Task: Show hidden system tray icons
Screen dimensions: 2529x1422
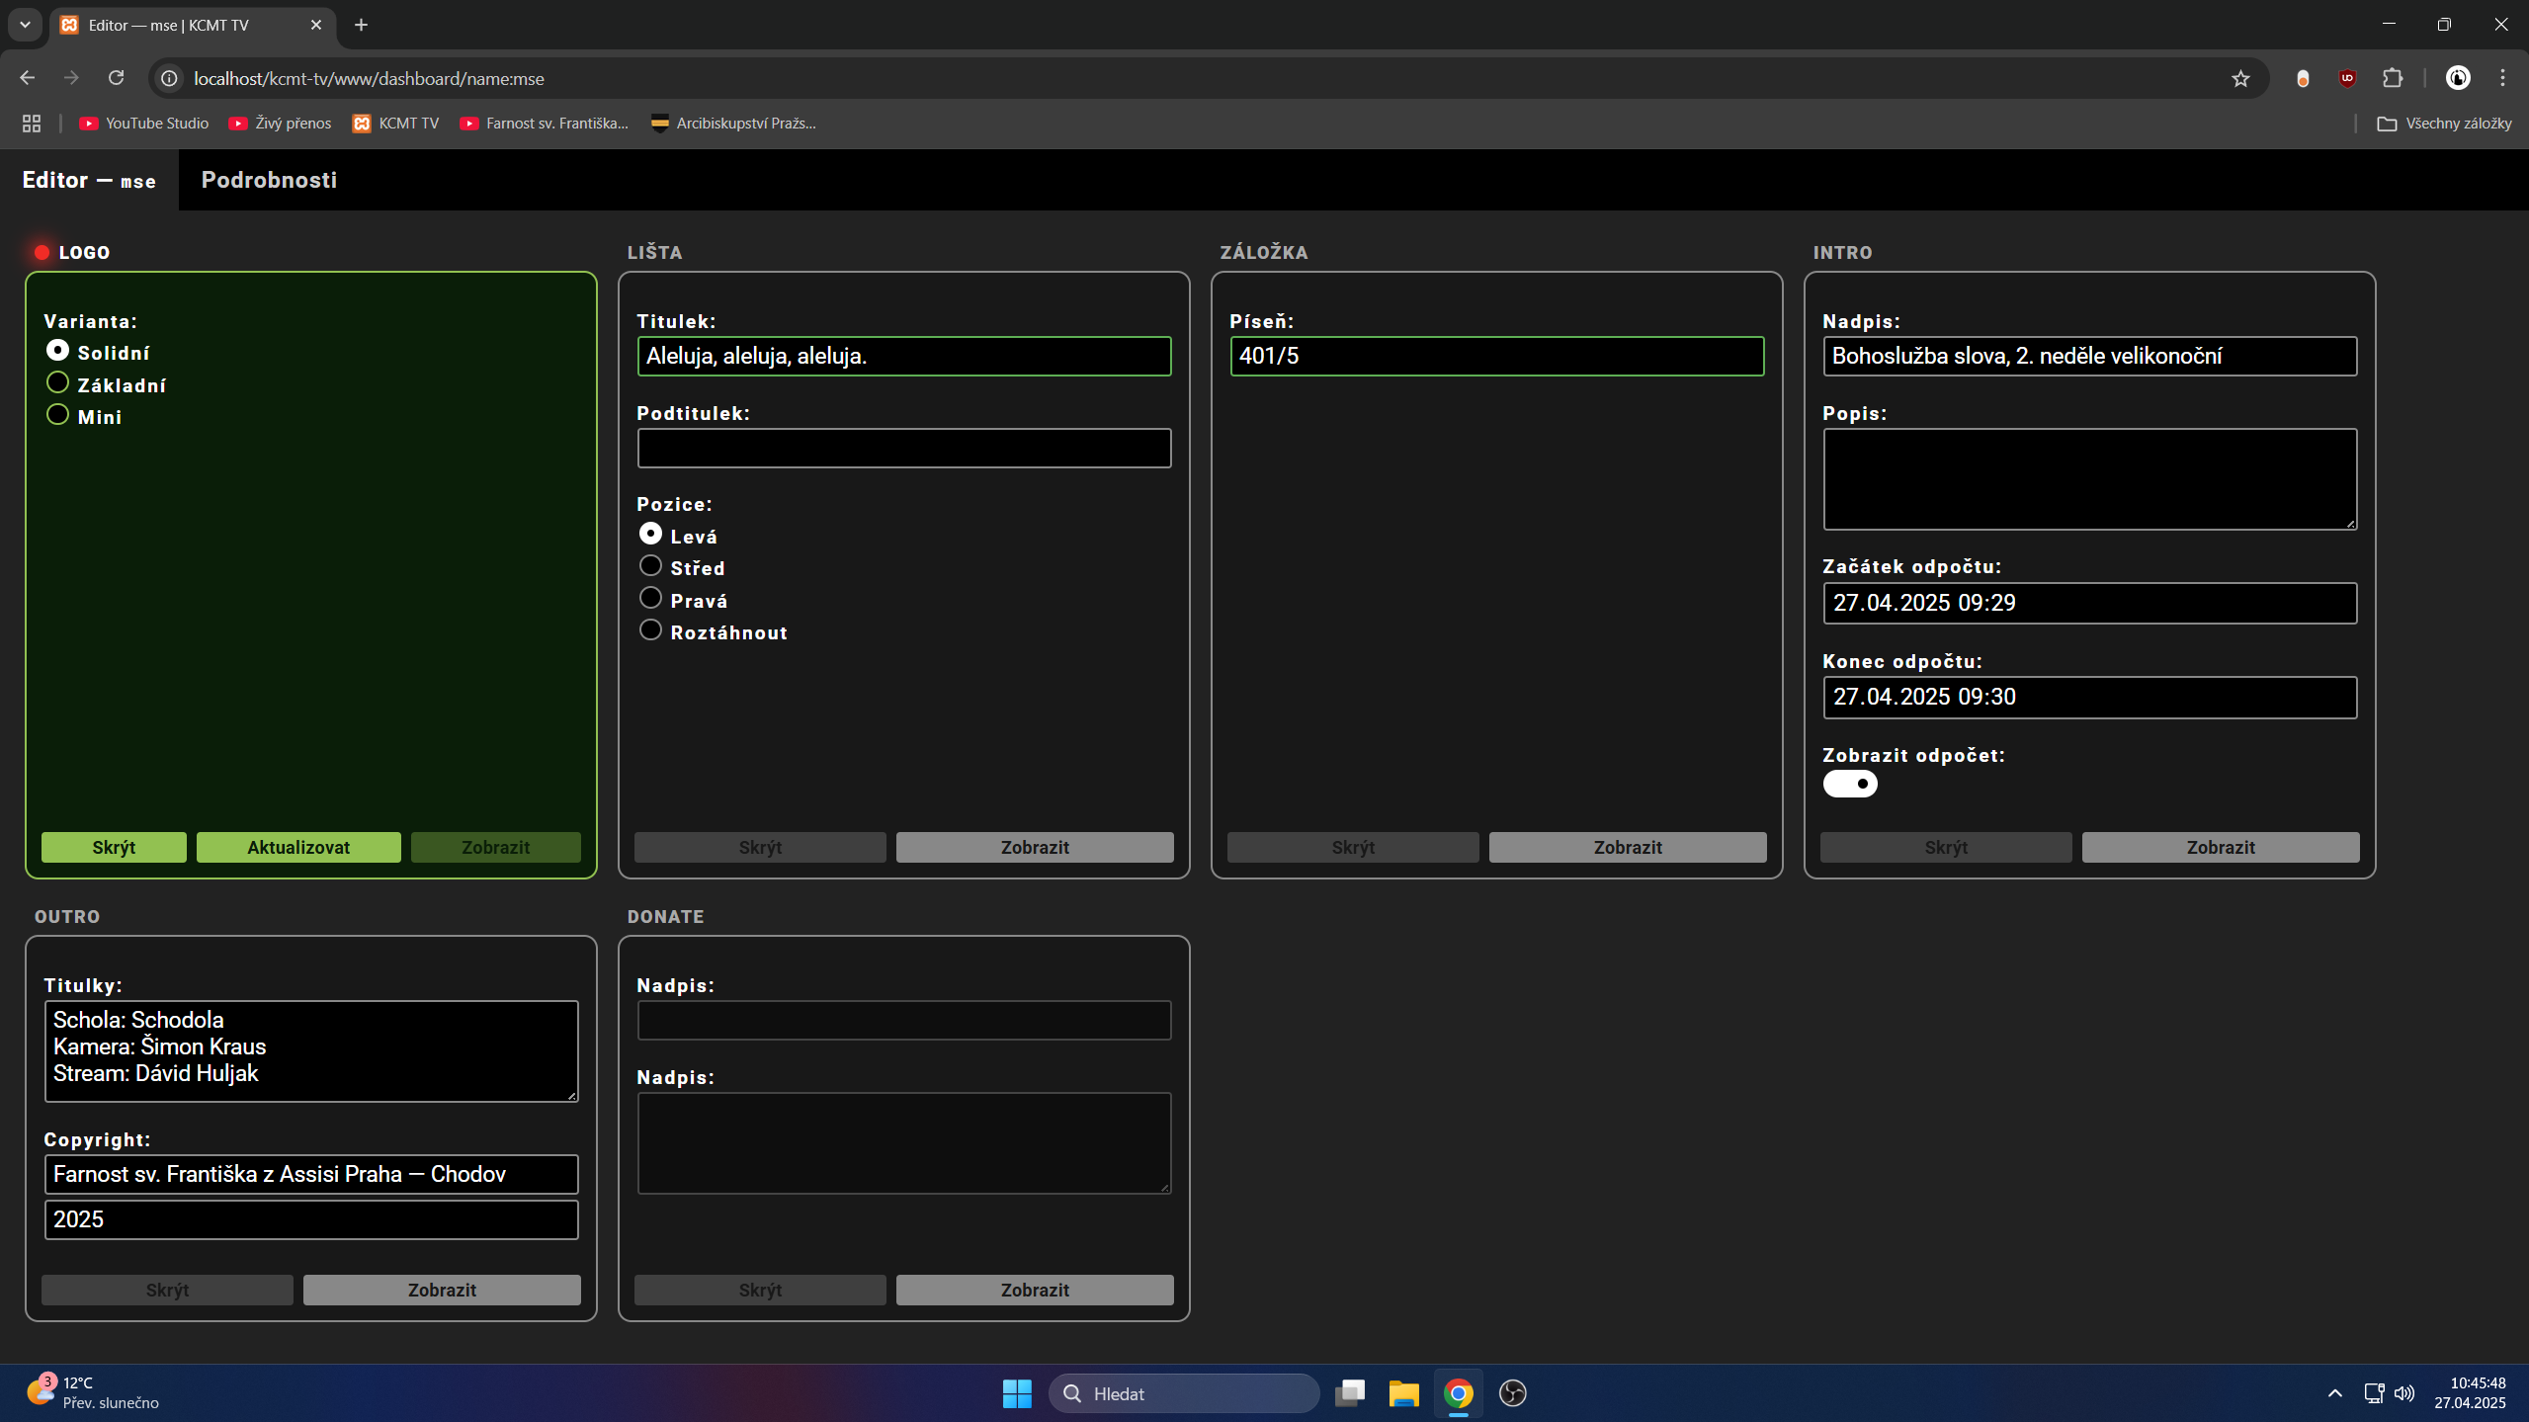Action: pos(2335,1393)
